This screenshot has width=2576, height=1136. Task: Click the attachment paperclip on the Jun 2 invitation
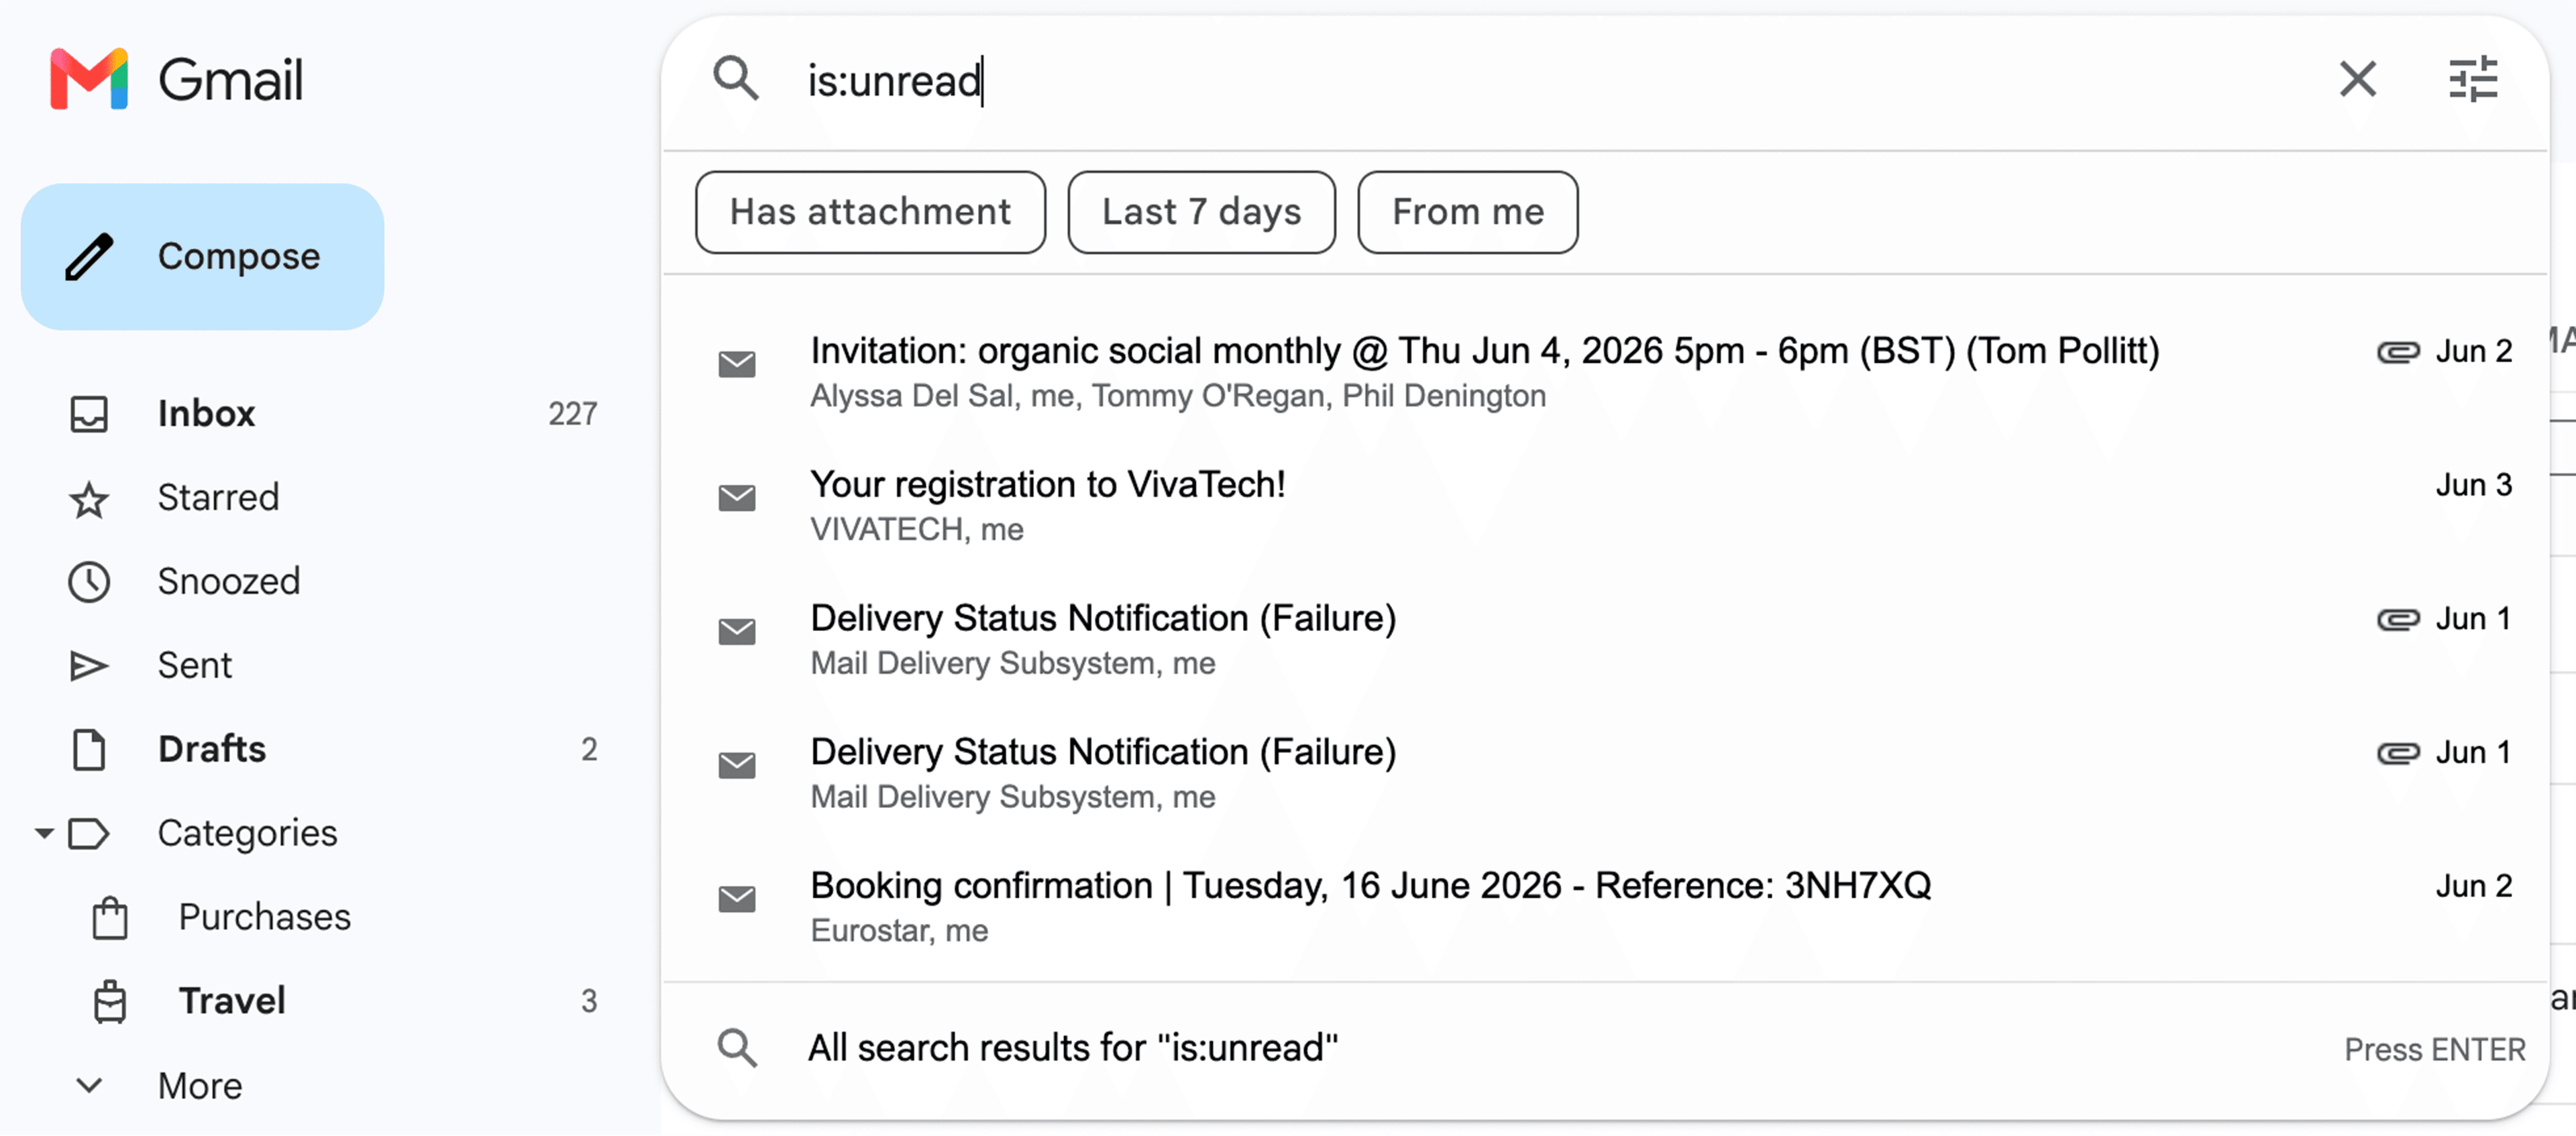pyautogui.click(x=2398, y=352)
